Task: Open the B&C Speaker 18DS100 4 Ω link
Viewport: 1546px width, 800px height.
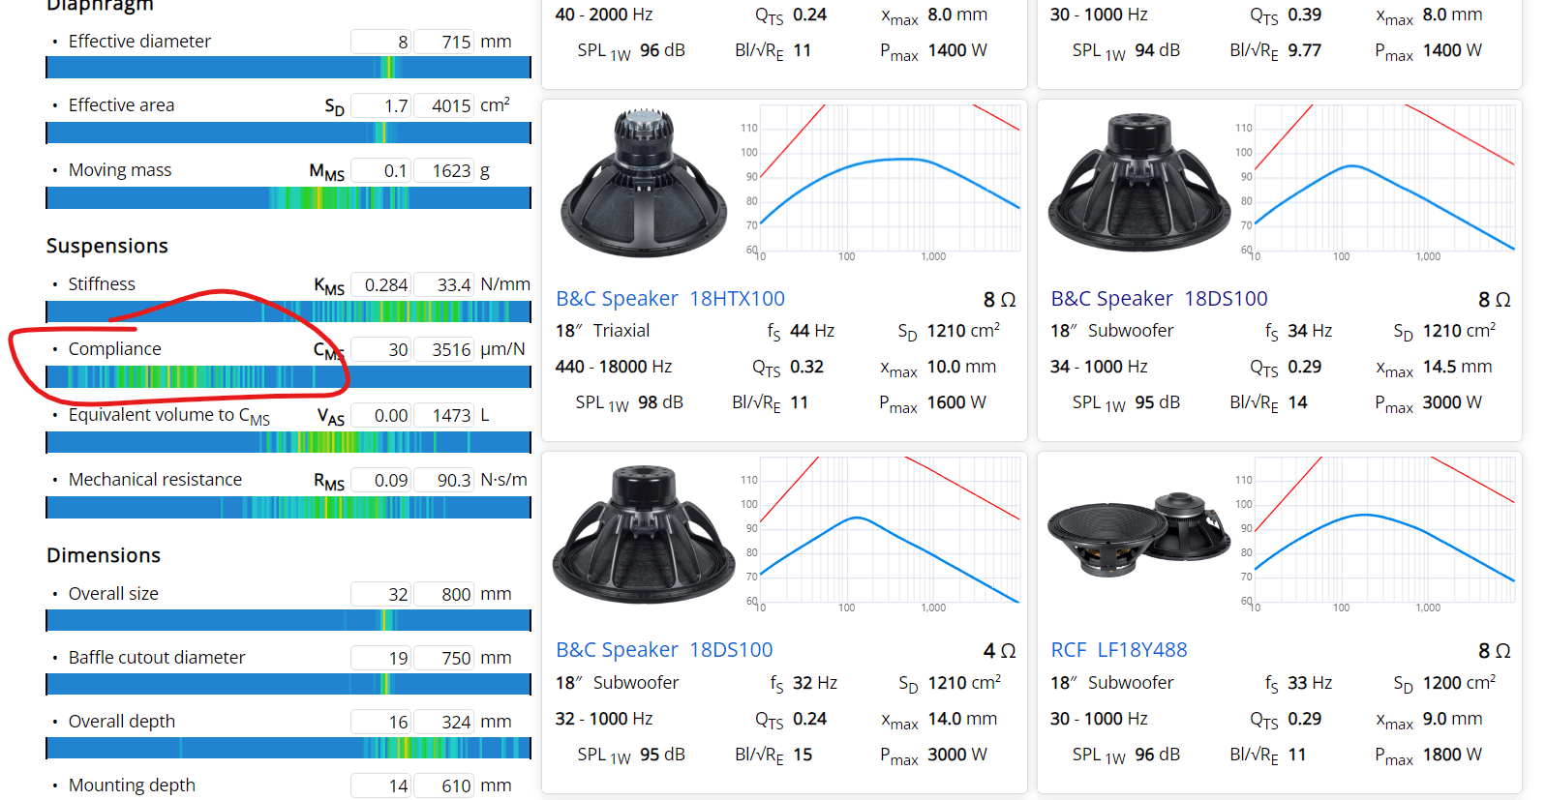Action: point(664,650)
